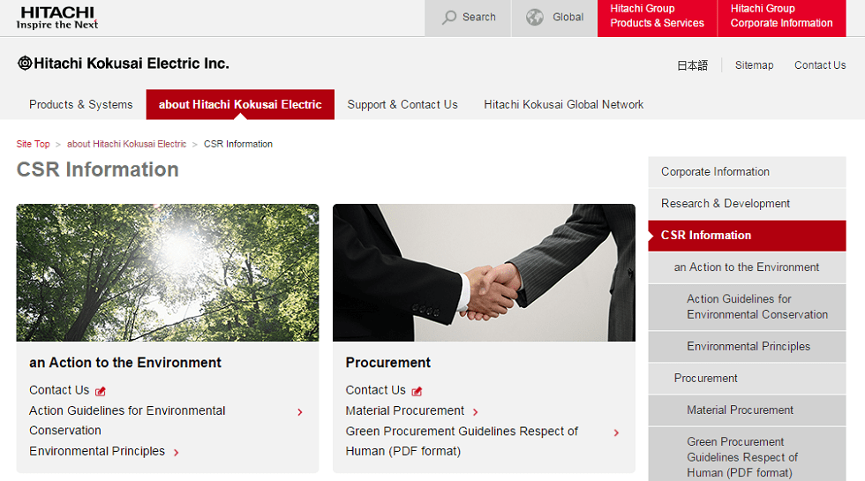Click red arrow next to Environmental Principles
The height and width of the screenshot is (481, 865).
point(177,453)
